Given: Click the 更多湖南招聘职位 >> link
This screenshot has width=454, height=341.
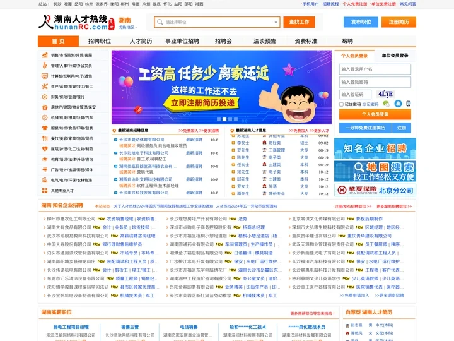Looking at the screenshot, I should click(x=394, y=206).
